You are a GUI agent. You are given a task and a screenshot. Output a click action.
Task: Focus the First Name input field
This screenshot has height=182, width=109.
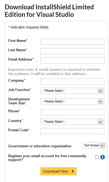pyautogui.click(x=72, y=42)
